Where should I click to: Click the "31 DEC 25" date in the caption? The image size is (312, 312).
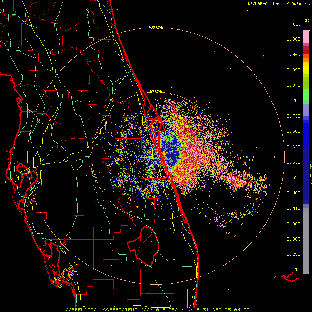click(x=217, y=310)
